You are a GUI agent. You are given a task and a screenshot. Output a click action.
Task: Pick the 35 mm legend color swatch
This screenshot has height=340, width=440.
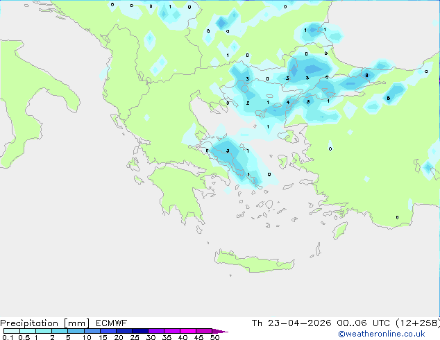(172, 331)
